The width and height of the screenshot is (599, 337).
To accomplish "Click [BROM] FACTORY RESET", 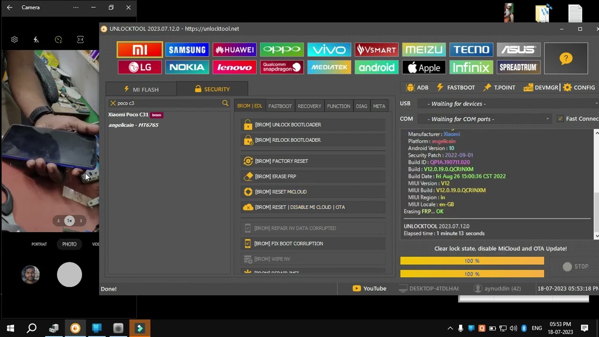I will click(313, 161).
